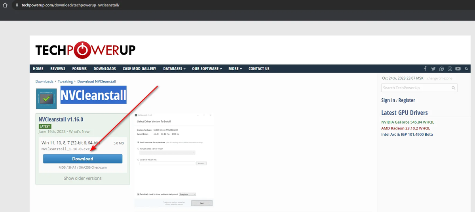This screenshot has width=475, height=212.
Task: Open the Patreon icon in header
Action: point(442,69)
